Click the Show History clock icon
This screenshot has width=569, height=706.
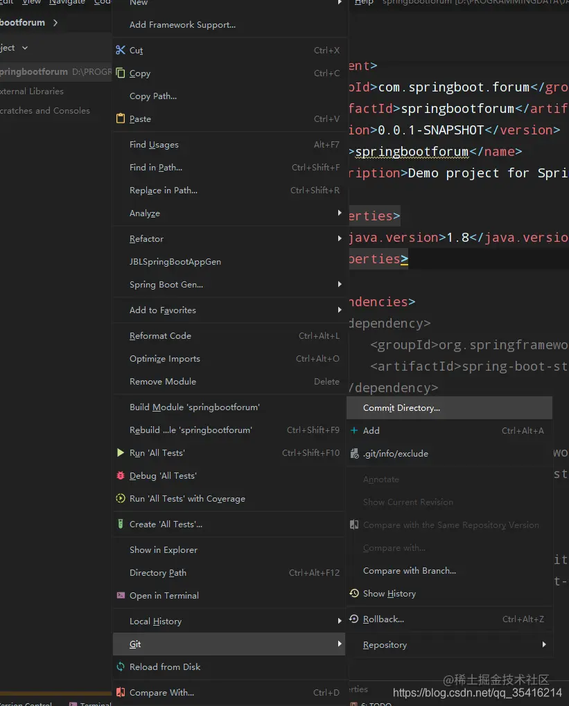coord(354,593)
